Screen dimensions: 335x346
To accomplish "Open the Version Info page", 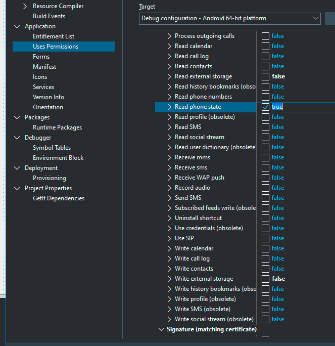I will pyautogui.click(x=49, y=97).
